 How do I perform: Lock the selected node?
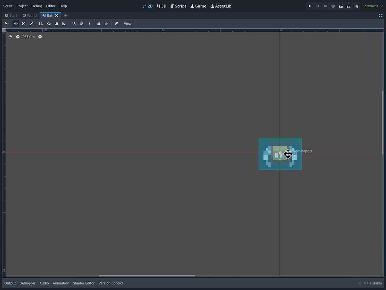99,23
